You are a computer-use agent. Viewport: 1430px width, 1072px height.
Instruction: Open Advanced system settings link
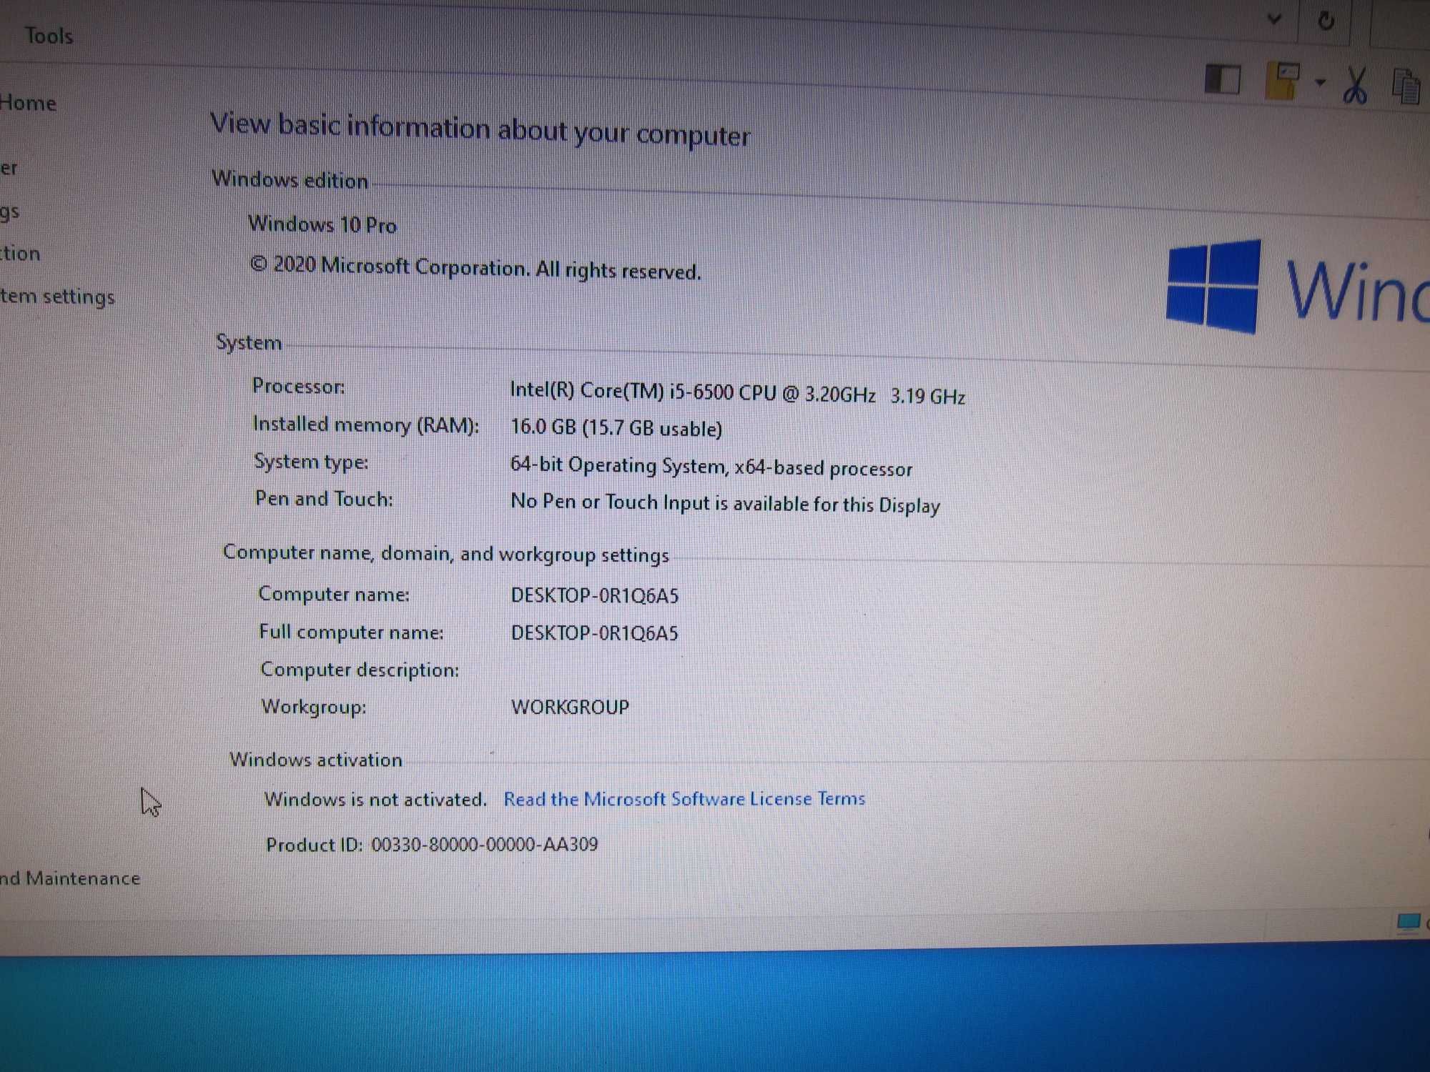(x=57, y=296)
